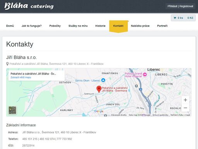Click the red map pin marker
Screen dimensions: 198x149
coord(99,89)
